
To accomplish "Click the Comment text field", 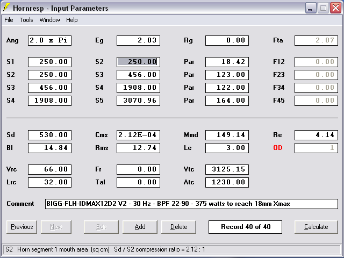I will point(191,204).
